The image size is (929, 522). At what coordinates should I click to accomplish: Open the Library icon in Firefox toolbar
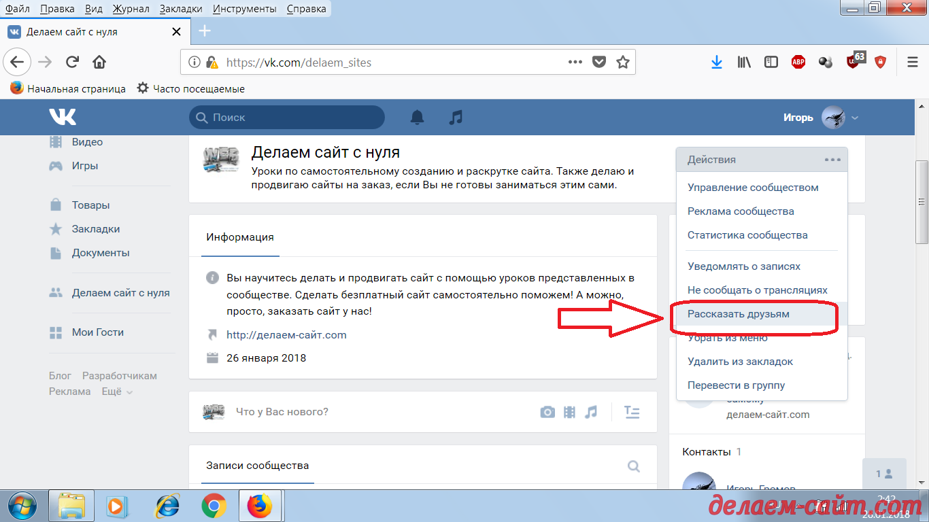pos(744,62)
